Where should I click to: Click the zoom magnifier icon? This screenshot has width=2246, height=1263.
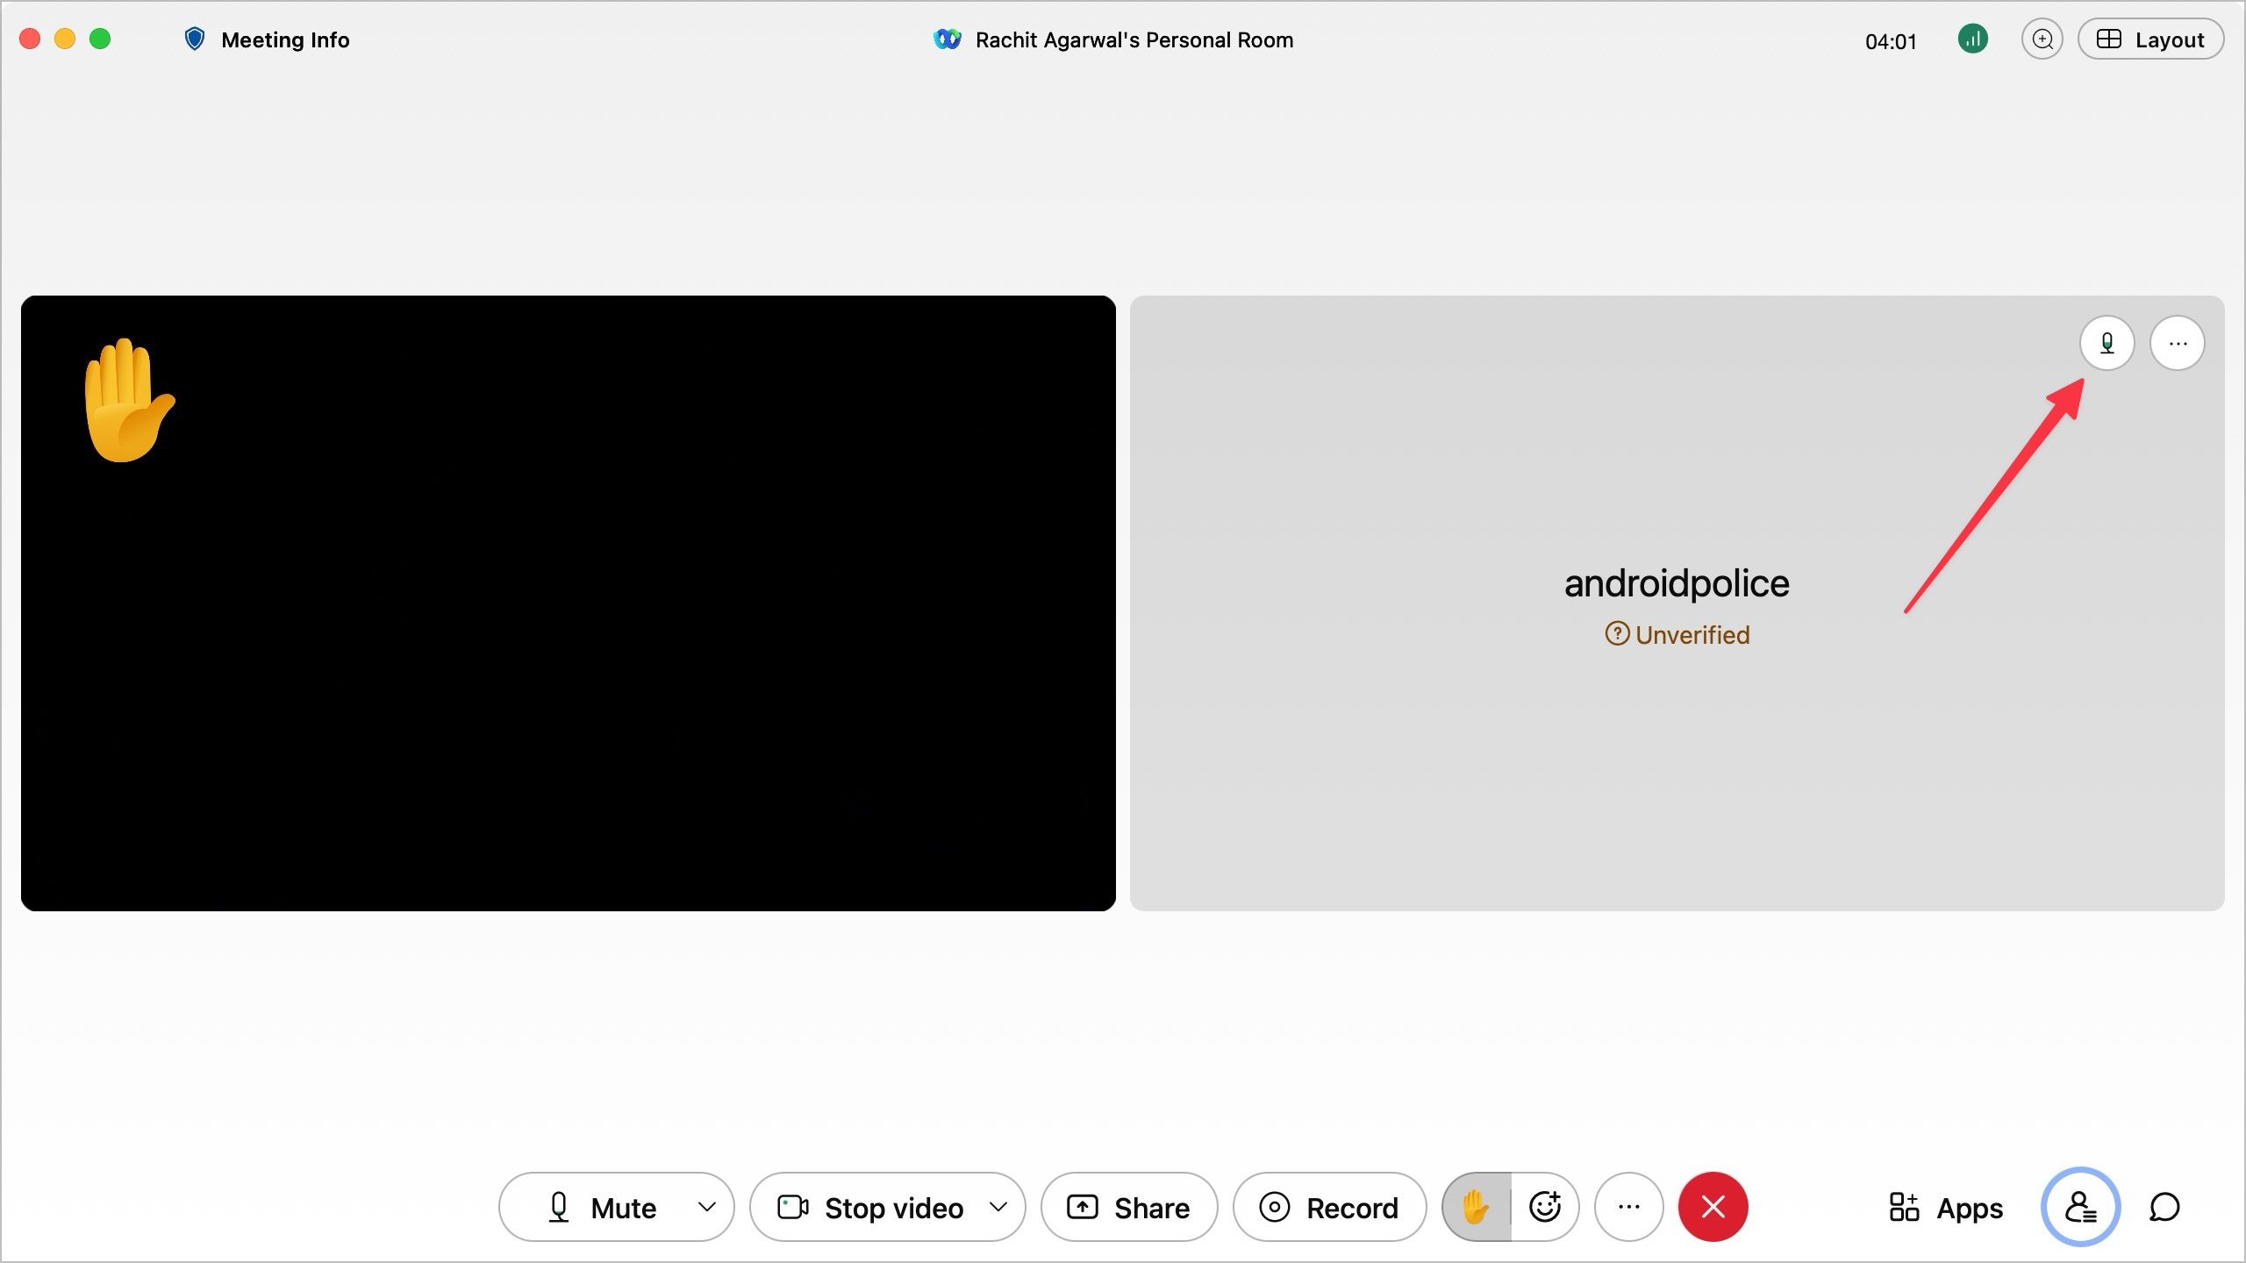point(2042,39)
